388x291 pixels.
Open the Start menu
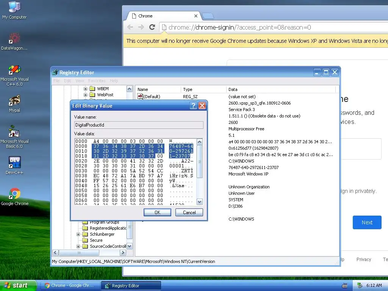point(18,285)
